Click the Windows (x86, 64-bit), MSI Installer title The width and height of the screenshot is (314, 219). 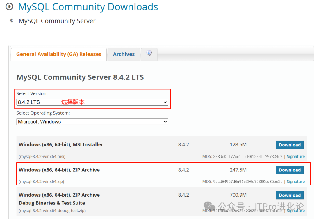coord(61,144)
